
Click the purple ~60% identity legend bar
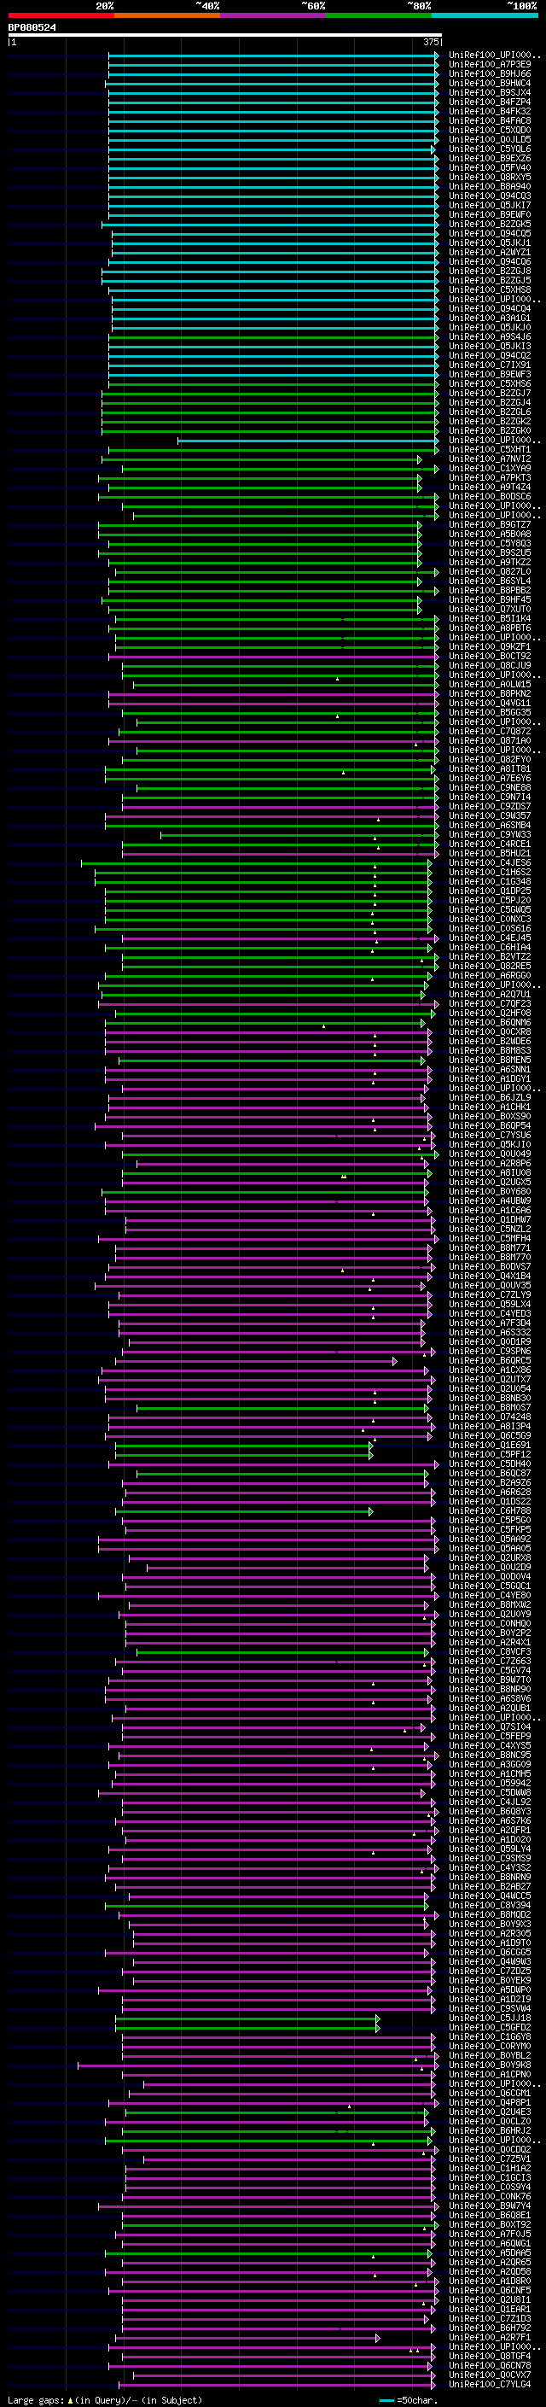click(274, 15)
